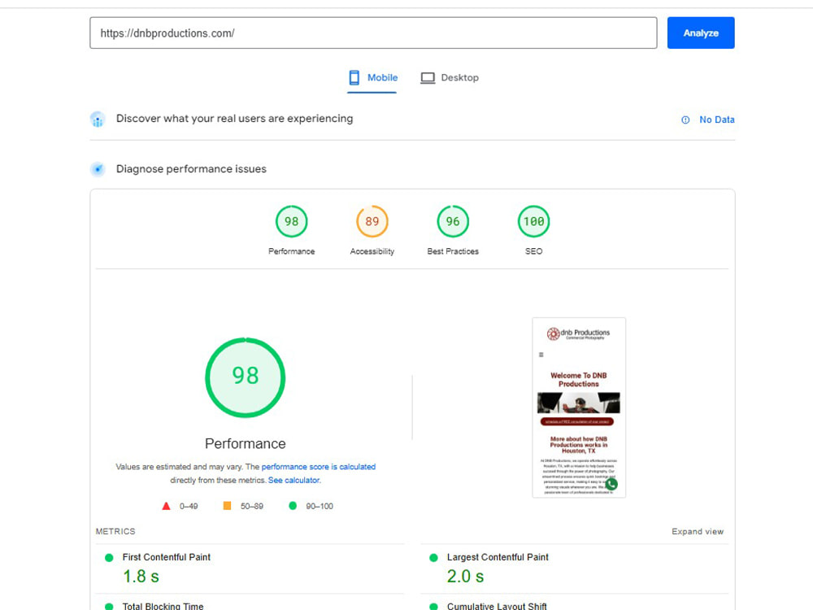813x610 pixels.
Task: Click the Cumulative Layout Shift metric label
Action: point(497,606)
